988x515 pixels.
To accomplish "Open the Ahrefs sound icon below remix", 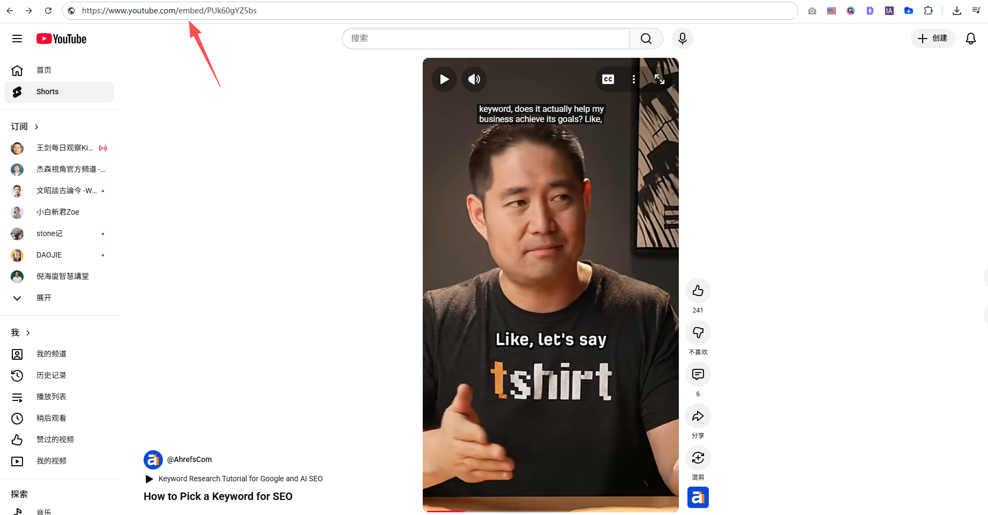I will click(698, 497).
